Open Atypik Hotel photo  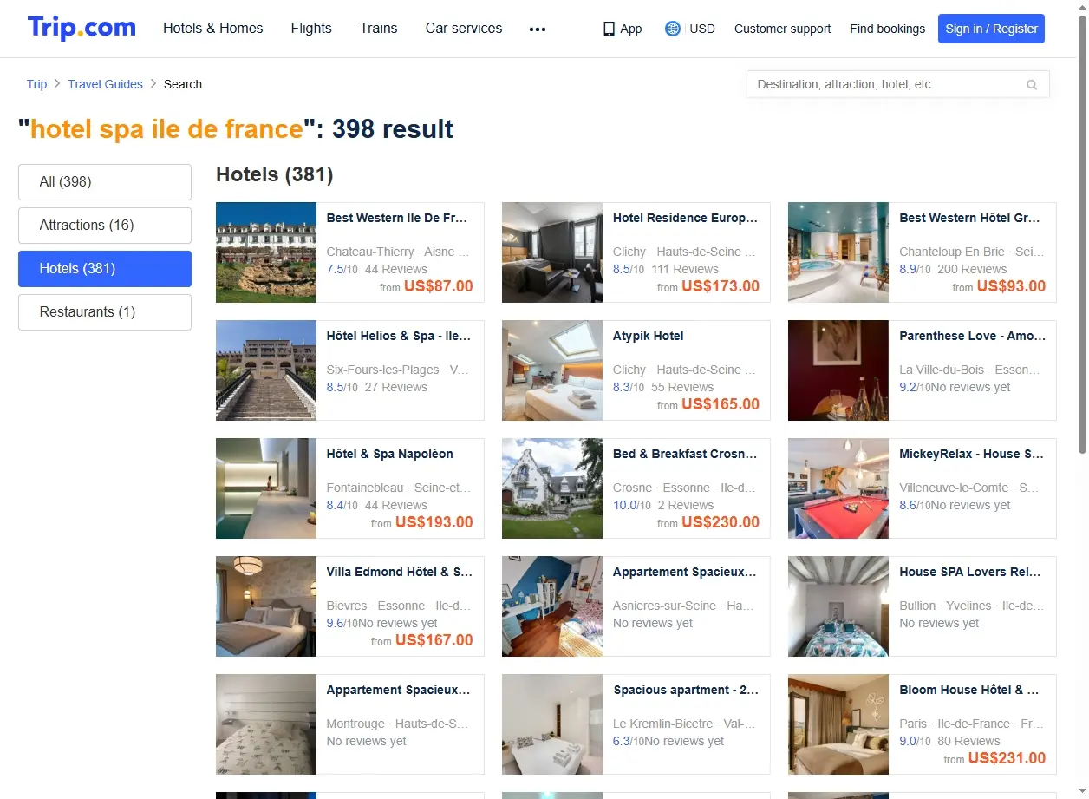pos(552,370)
